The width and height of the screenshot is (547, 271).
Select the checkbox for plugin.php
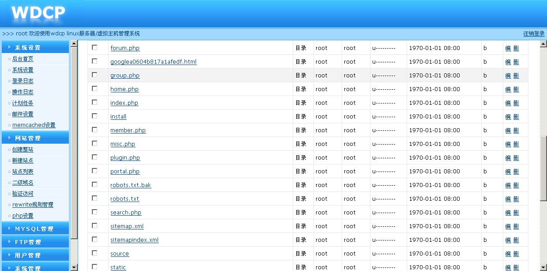coord(94,157)
